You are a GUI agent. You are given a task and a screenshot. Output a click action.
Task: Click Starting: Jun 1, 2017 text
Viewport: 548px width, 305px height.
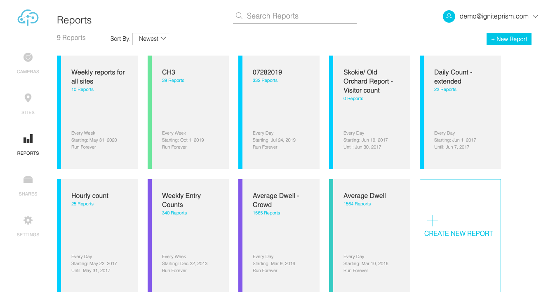pyautogui.click(x=455, y=140)
